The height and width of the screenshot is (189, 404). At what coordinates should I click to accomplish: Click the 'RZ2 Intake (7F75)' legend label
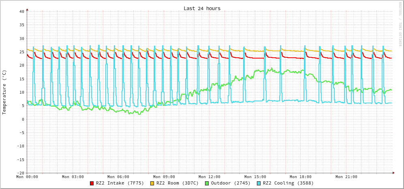[120, 183]
